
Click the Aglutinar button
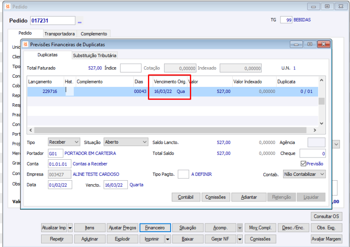(90, 239)
